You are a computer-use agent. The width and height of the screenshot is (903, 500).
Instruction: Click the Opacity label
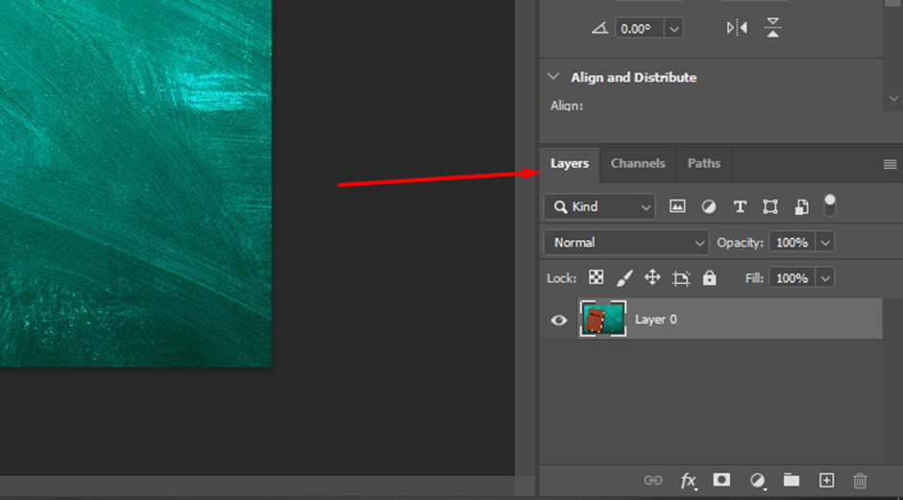click(740, 243)
